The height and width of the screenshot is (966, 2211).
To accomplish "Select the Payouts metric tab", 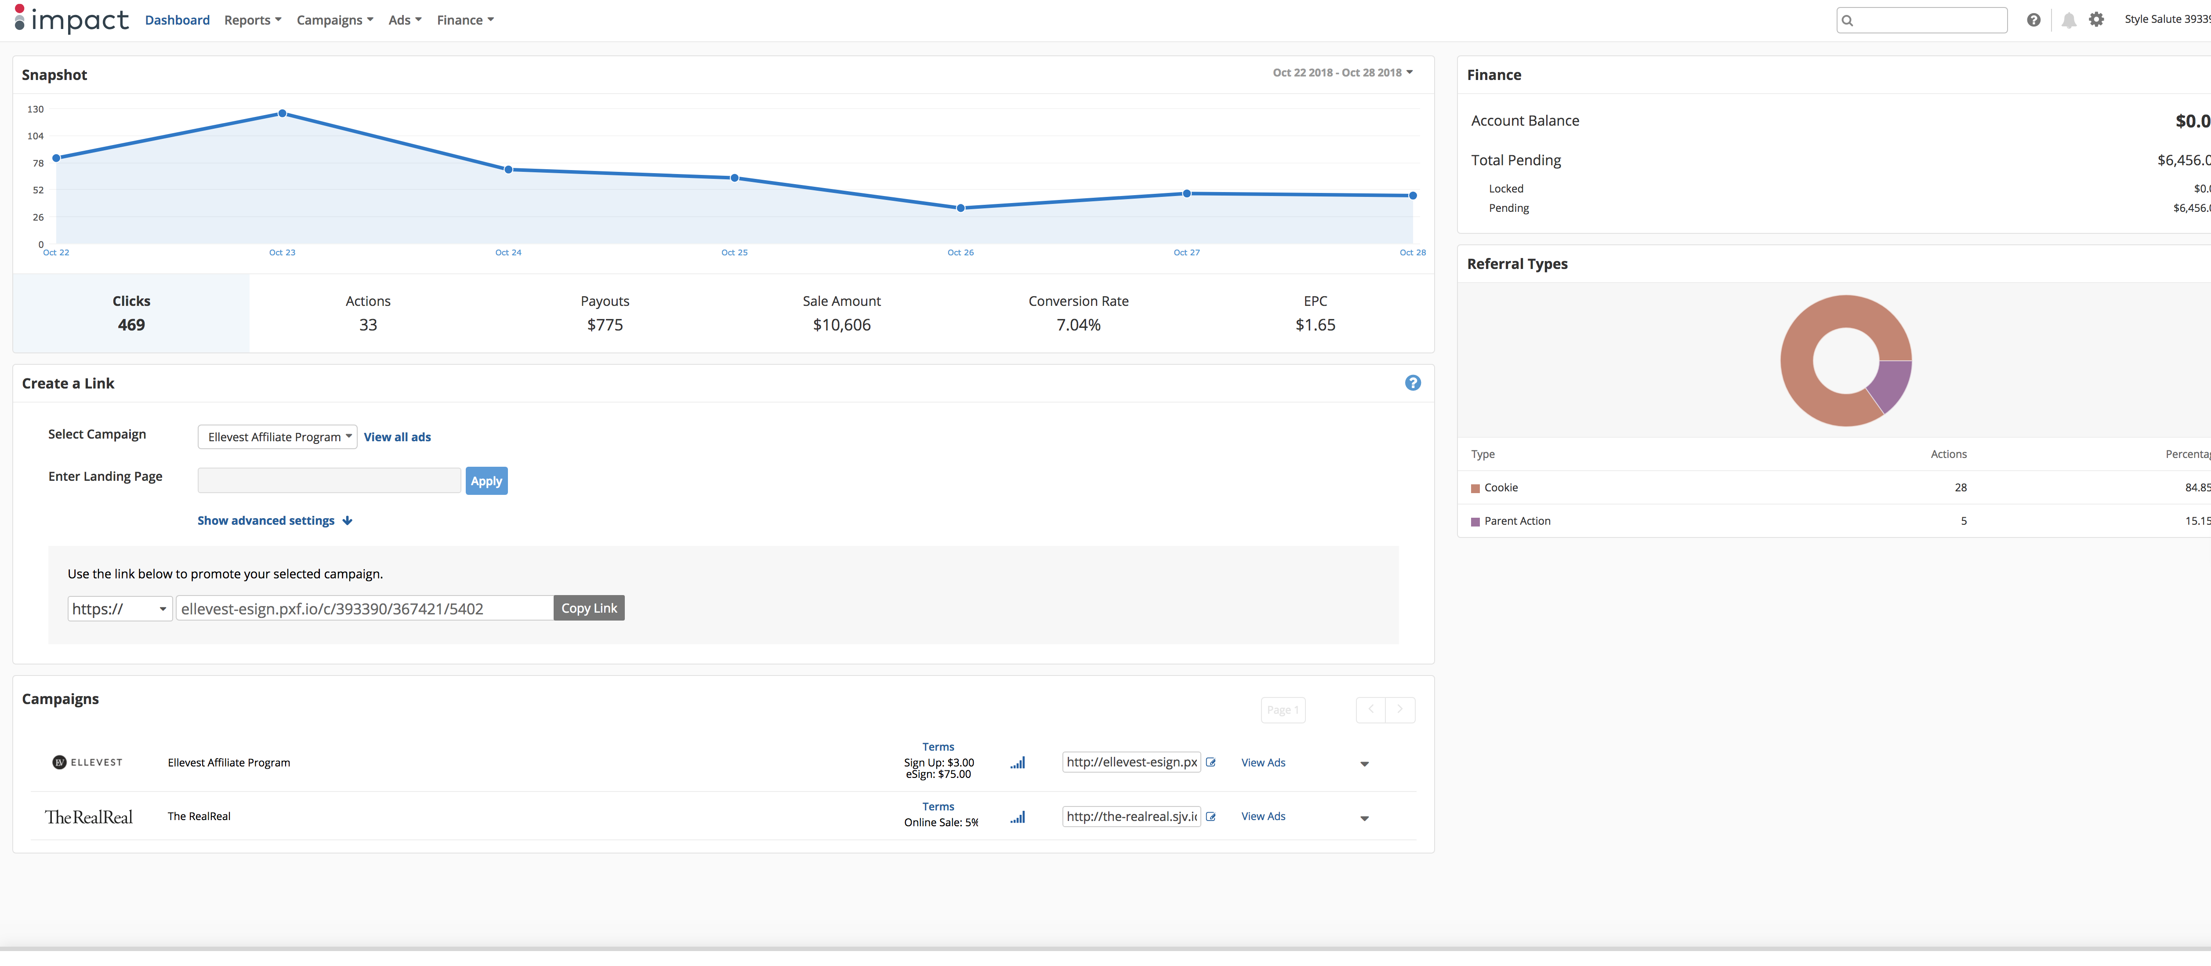I will (604, 312).
